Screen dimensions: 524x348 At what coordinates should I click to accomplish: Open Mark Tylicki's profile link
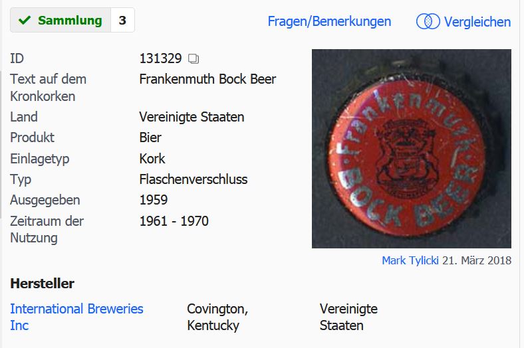tap(410, 260)
